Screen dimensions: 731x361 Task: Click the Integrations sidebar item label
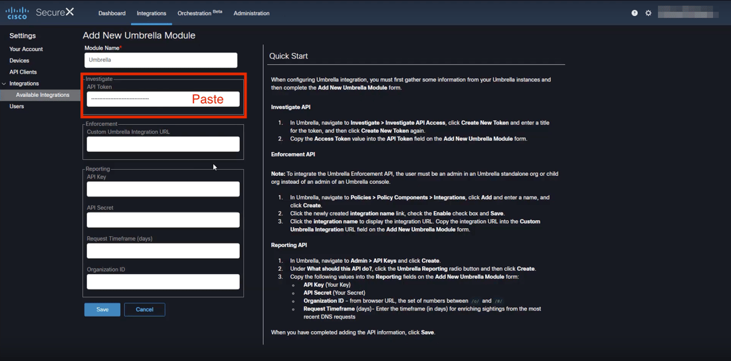[24, 84]
